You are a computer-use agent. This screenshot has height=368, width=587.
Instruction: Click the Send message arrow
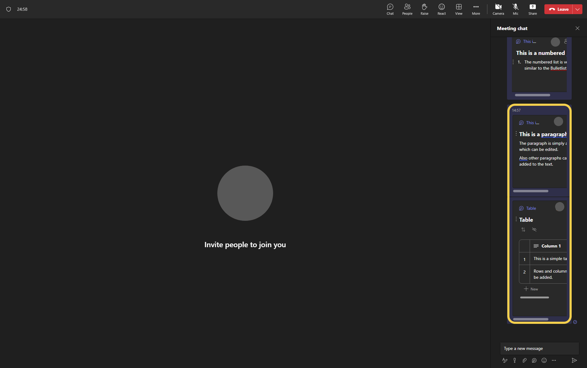pyautogui.click(x=574, y=360)
